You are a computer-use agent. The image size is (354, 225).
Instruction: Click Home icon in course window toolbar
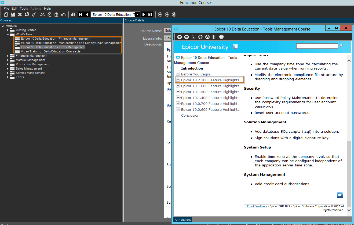click(207, 37)
